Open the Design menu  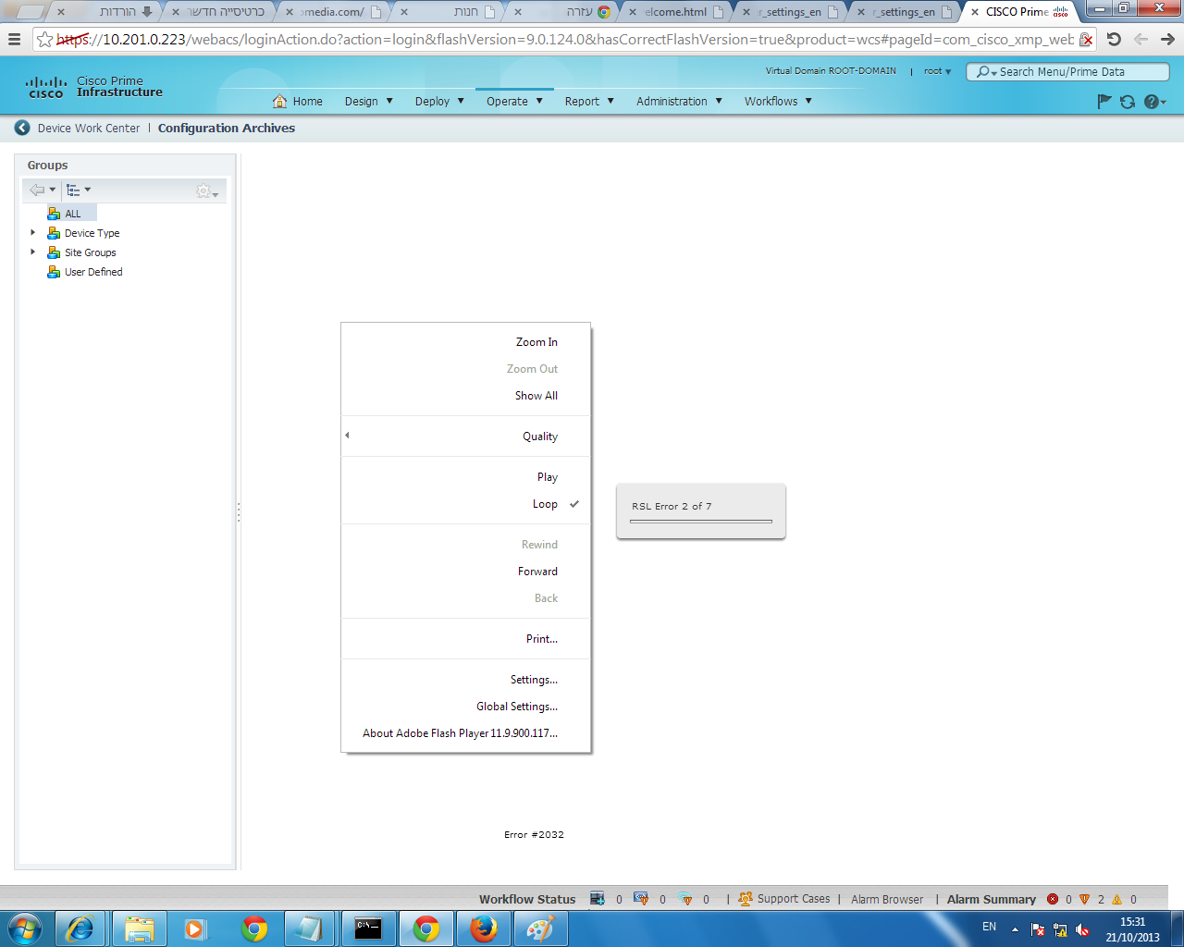pos(368,101)
